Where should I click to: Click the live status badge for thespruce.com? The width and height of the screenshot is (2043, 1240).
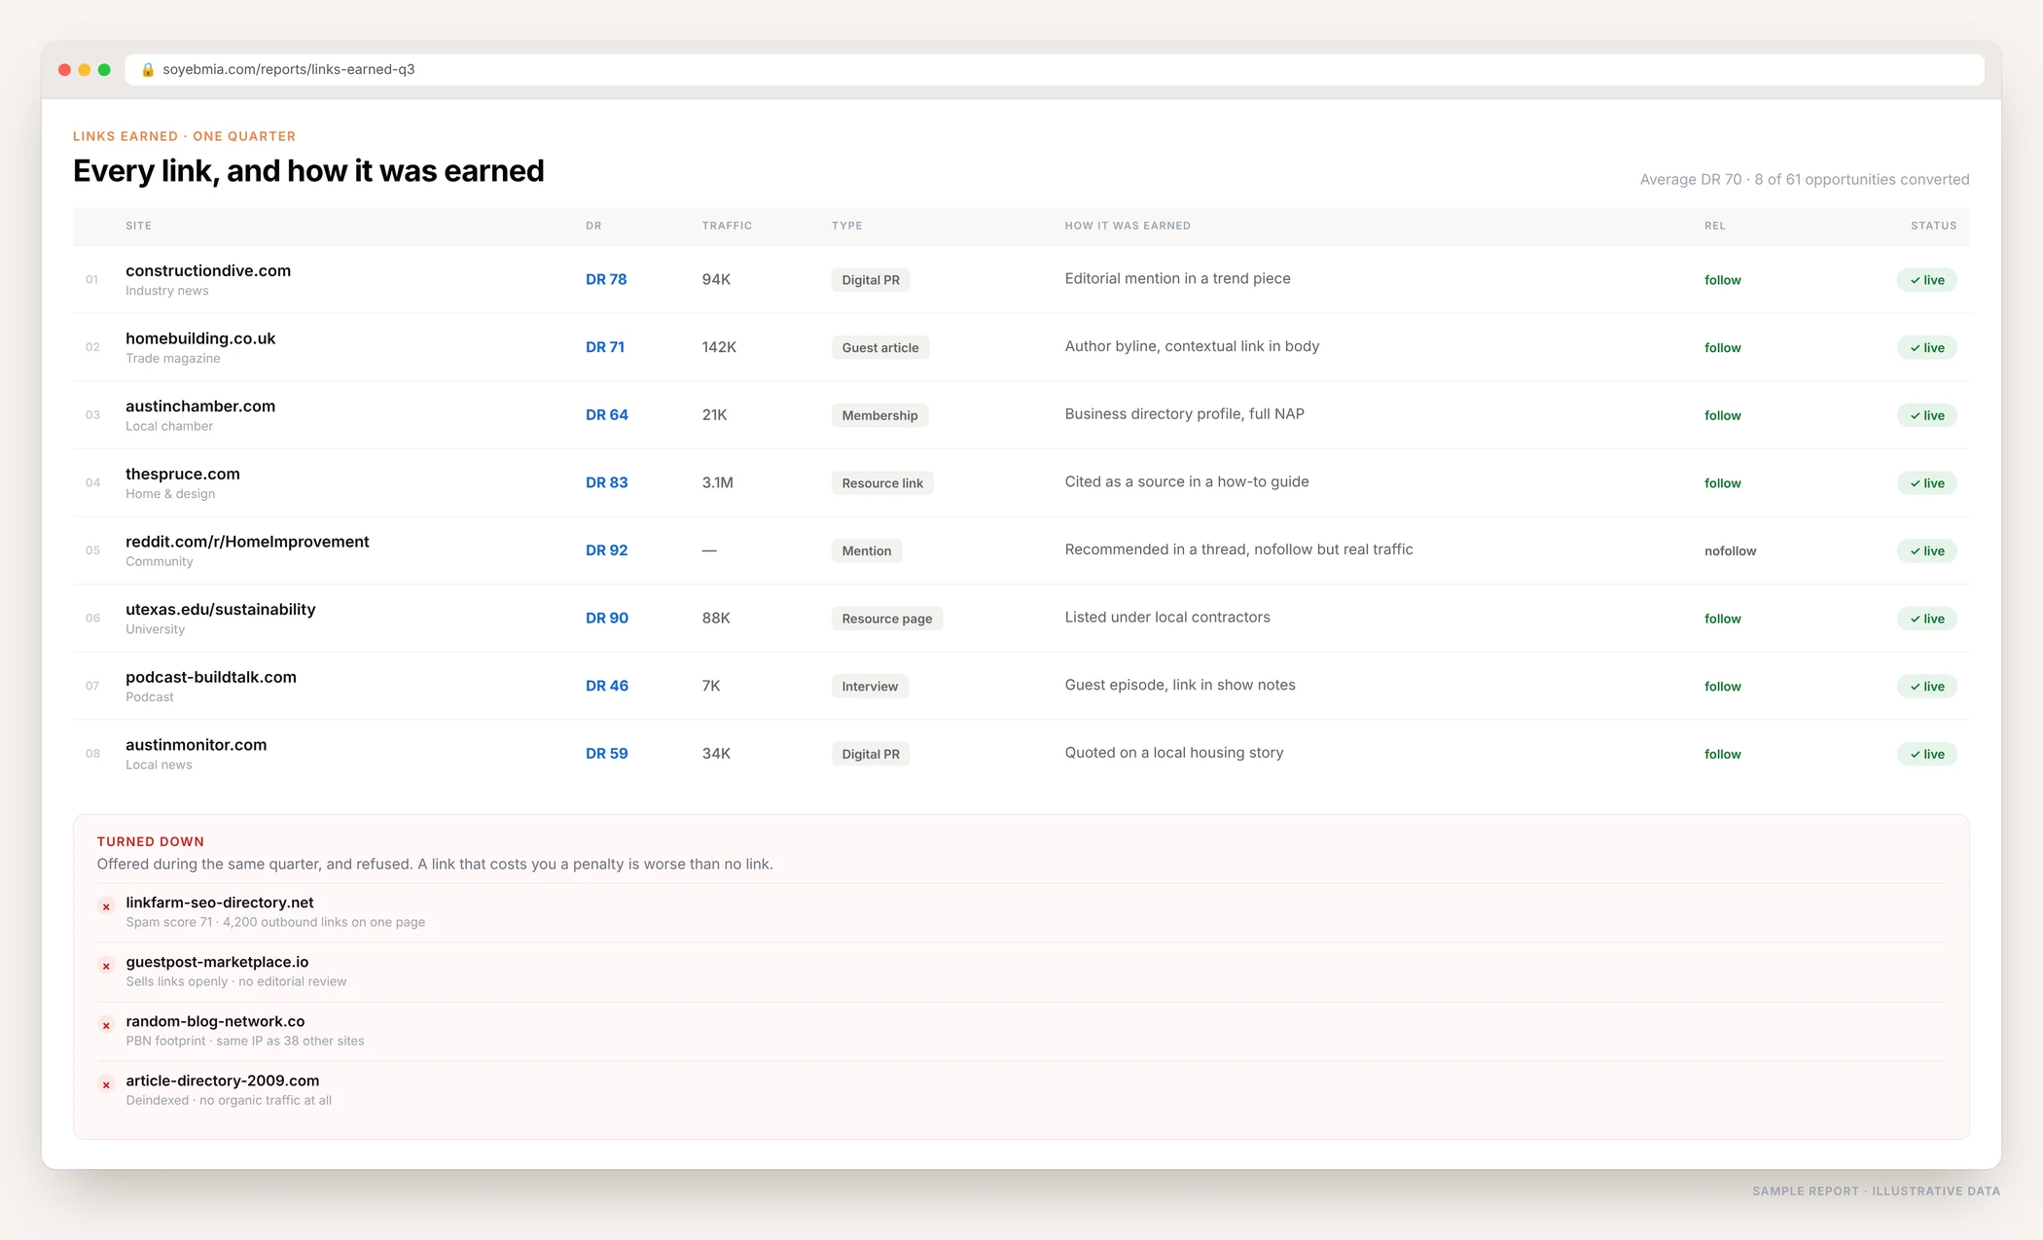coord(1926,483)
